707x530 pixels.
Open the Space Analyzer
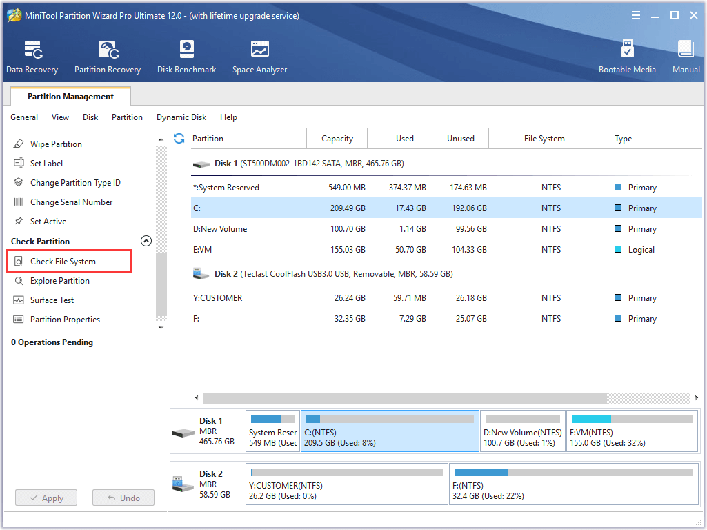point(259,55)
